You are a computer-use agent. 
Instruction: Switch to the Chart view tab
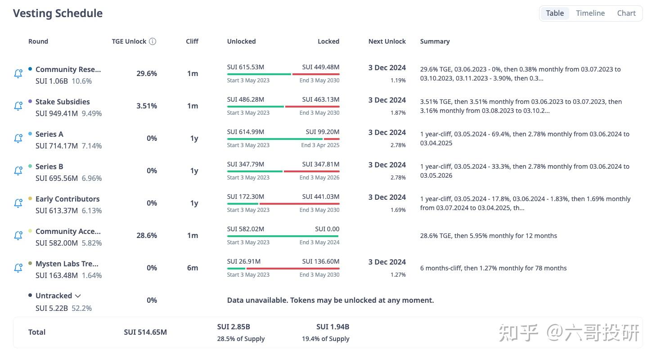coord(626,13)
